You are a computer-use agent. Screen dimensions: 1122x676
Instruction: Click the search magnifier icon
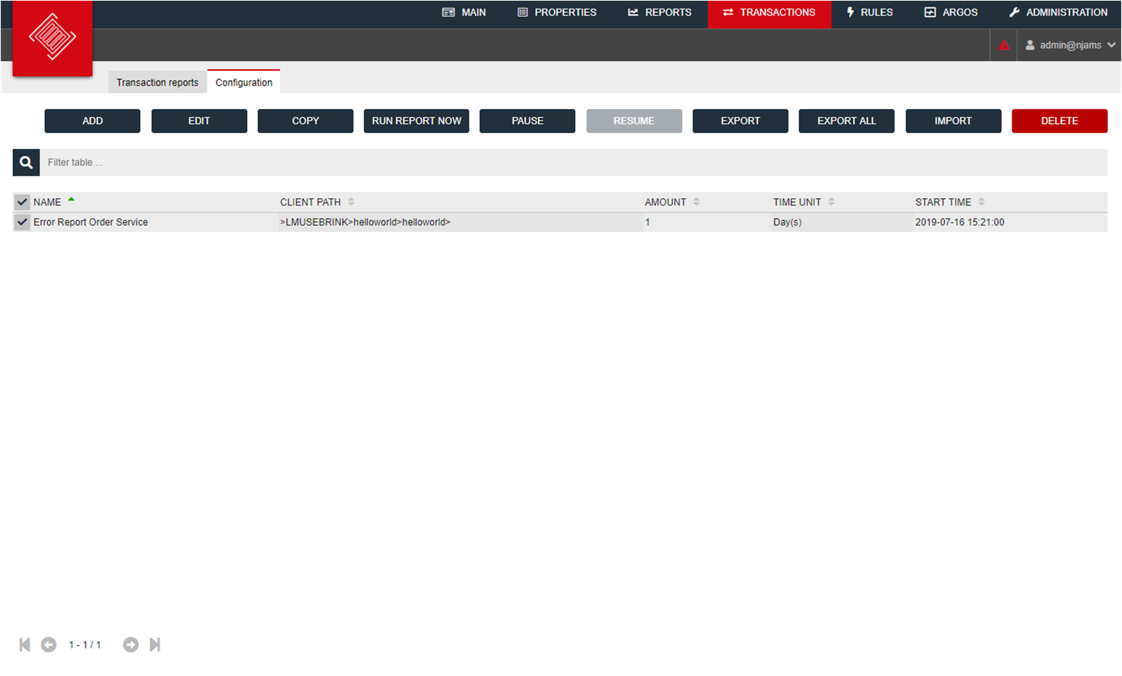tap(26, 162)
